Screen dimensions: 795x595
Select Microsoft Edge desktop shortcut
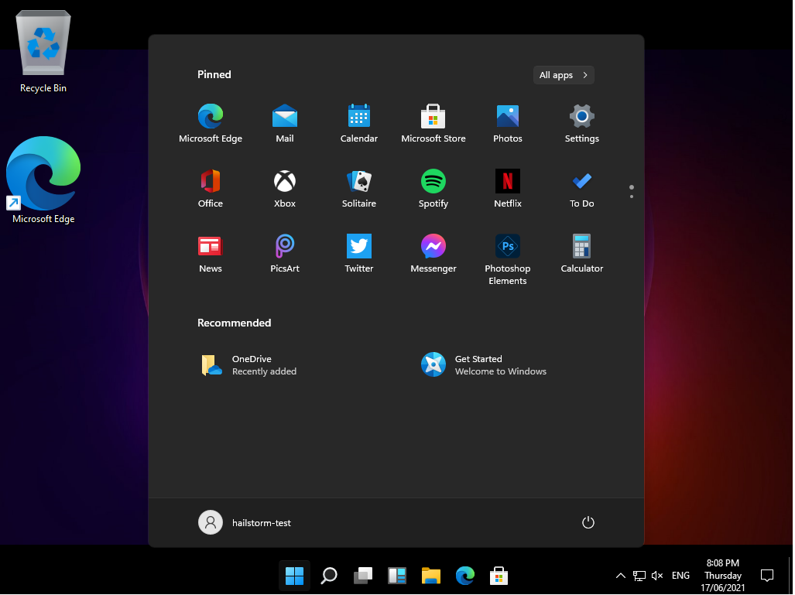pyautogui.click(x=43, y=180)
